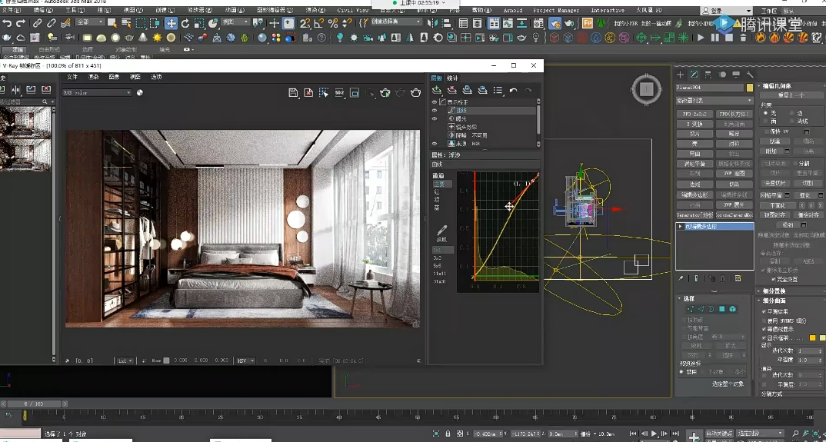Open the modifier list dropdown
This screenshot has width=826, height=442.
[x=714, y=100]
